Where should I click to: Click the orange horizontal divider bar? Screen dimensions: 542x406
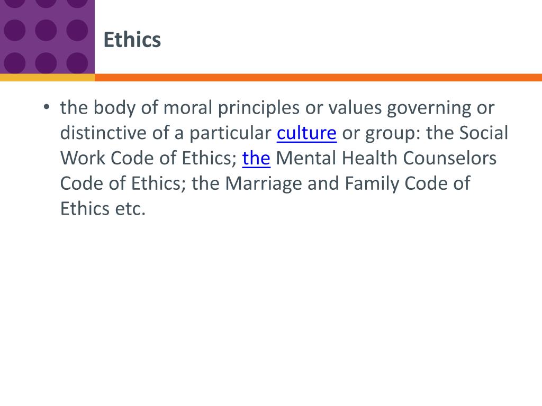318,77
